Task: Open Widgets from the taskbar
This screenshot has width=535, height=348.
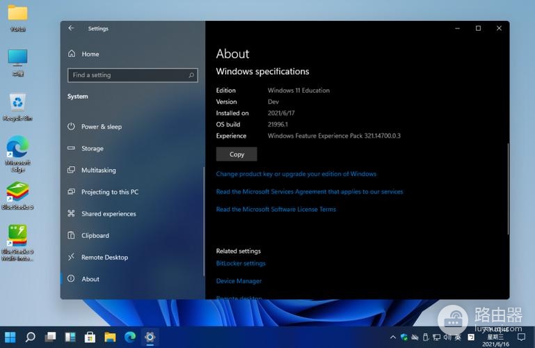Action: coord(70,337)
